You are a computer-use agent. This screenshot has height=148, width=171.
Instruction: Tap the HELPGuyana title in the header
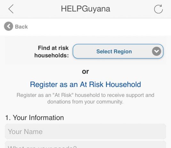pyautogui.click(x=85, y=9)
